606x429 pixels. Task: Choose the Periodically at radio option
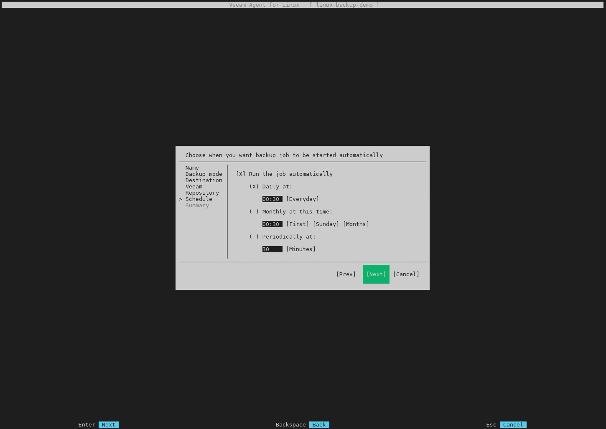(254, 237)
